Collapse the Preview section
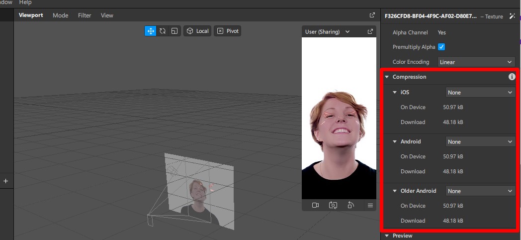Screen dimensions: 521x240 coord(387,236)
